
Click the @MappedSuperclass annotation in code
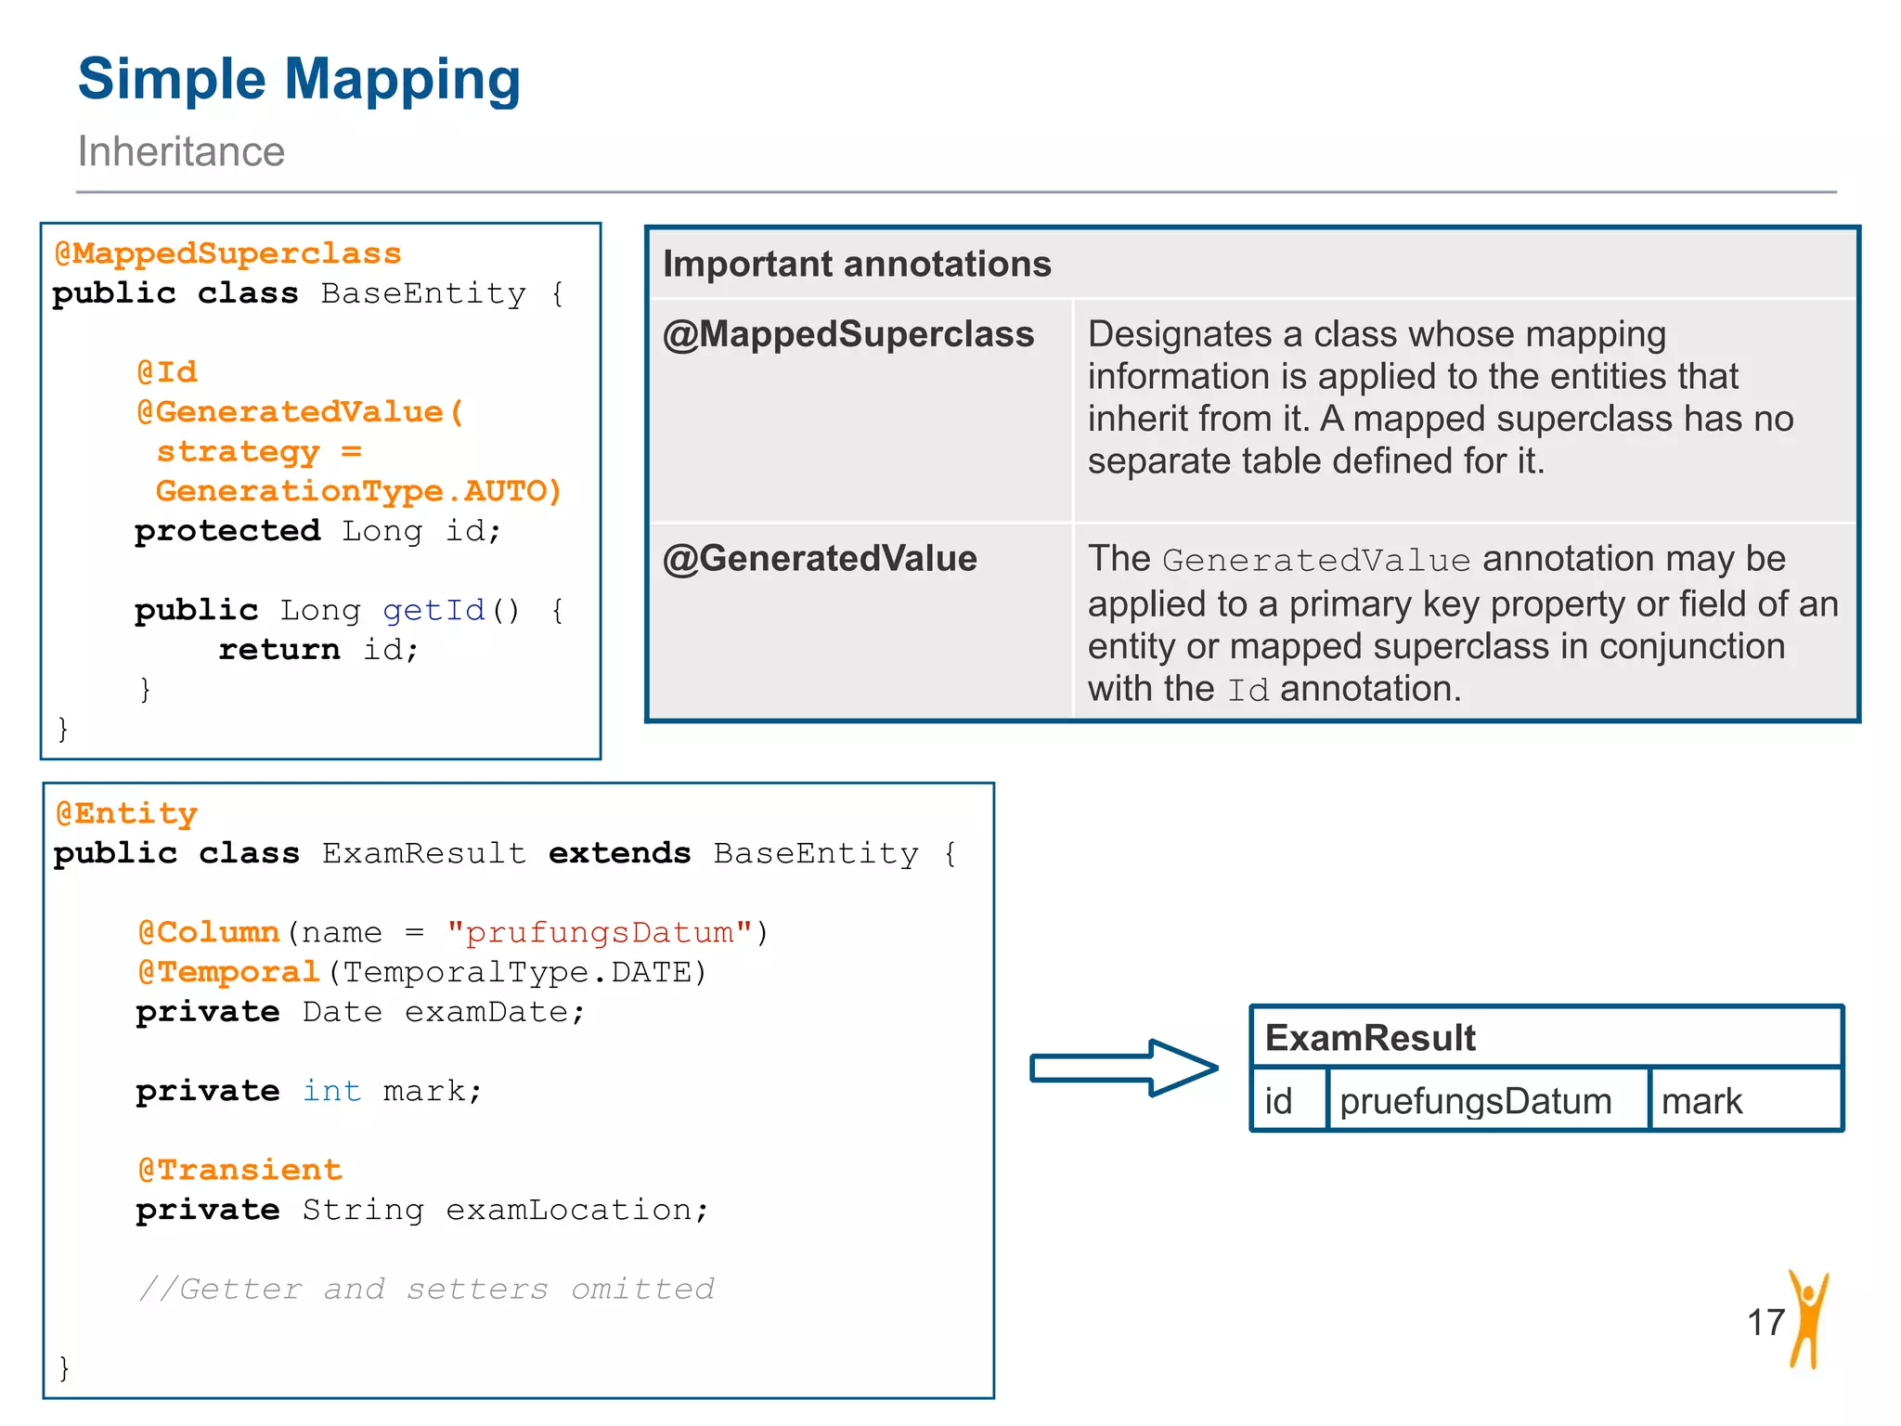(x=227, y=253)
